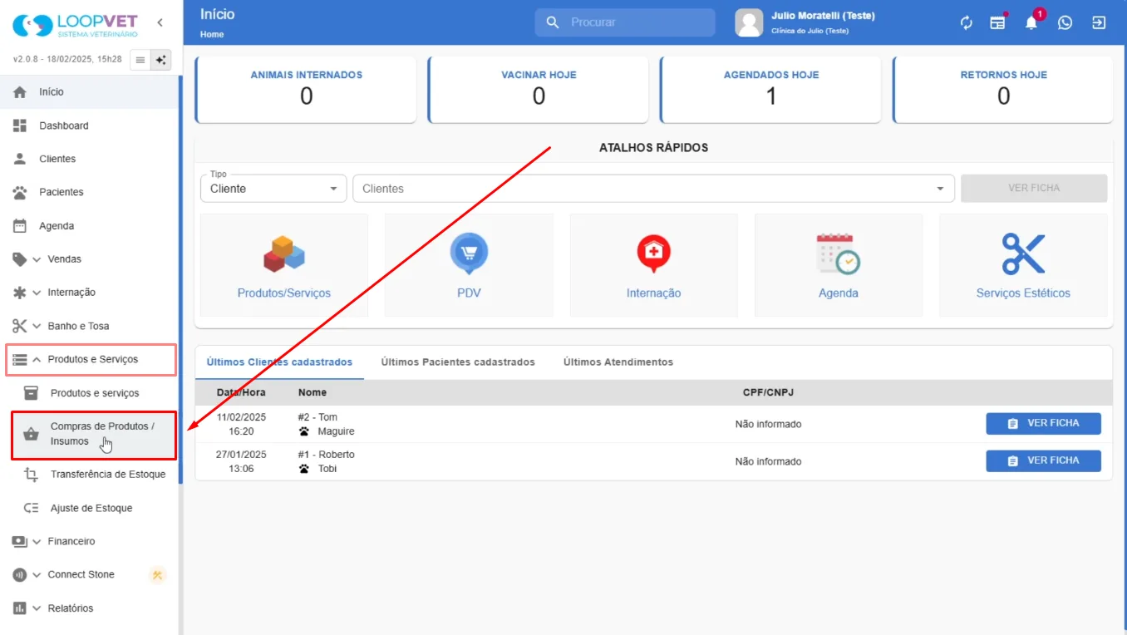The height and width of the screenshot is (635, 1127).
Task: Collapse sidebar with the left chevron
Action: tap(160, 22)
